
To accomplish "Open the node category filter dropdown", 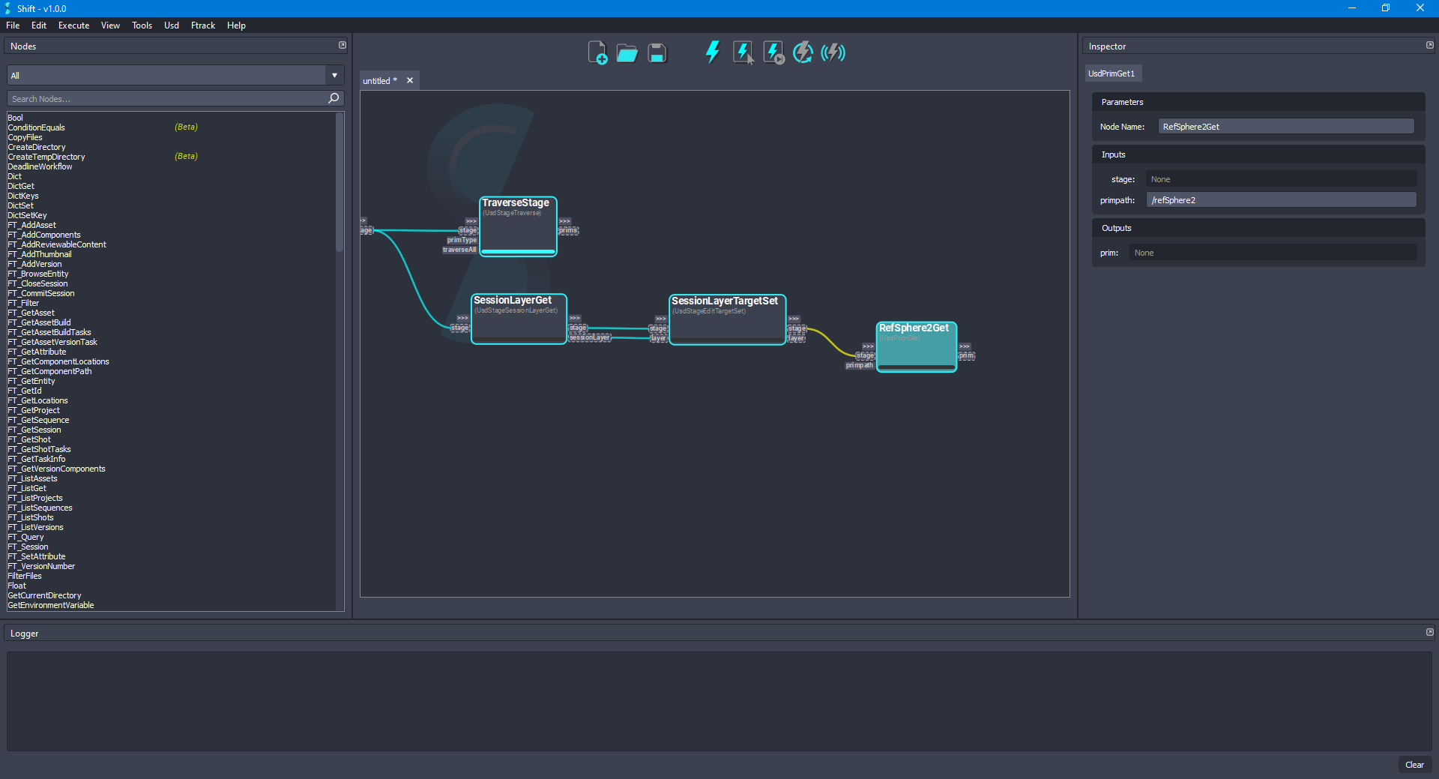I will point(334,75).
